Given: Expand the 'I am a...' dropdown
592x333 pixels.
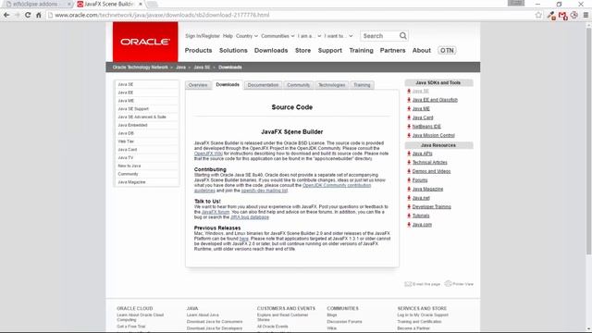Looking at the screenshot, I should pyautogui.click(x=309, y=36).
